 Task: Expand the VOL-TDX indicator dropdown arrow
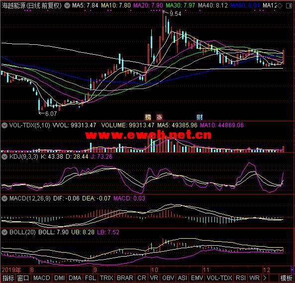(4, 125)
